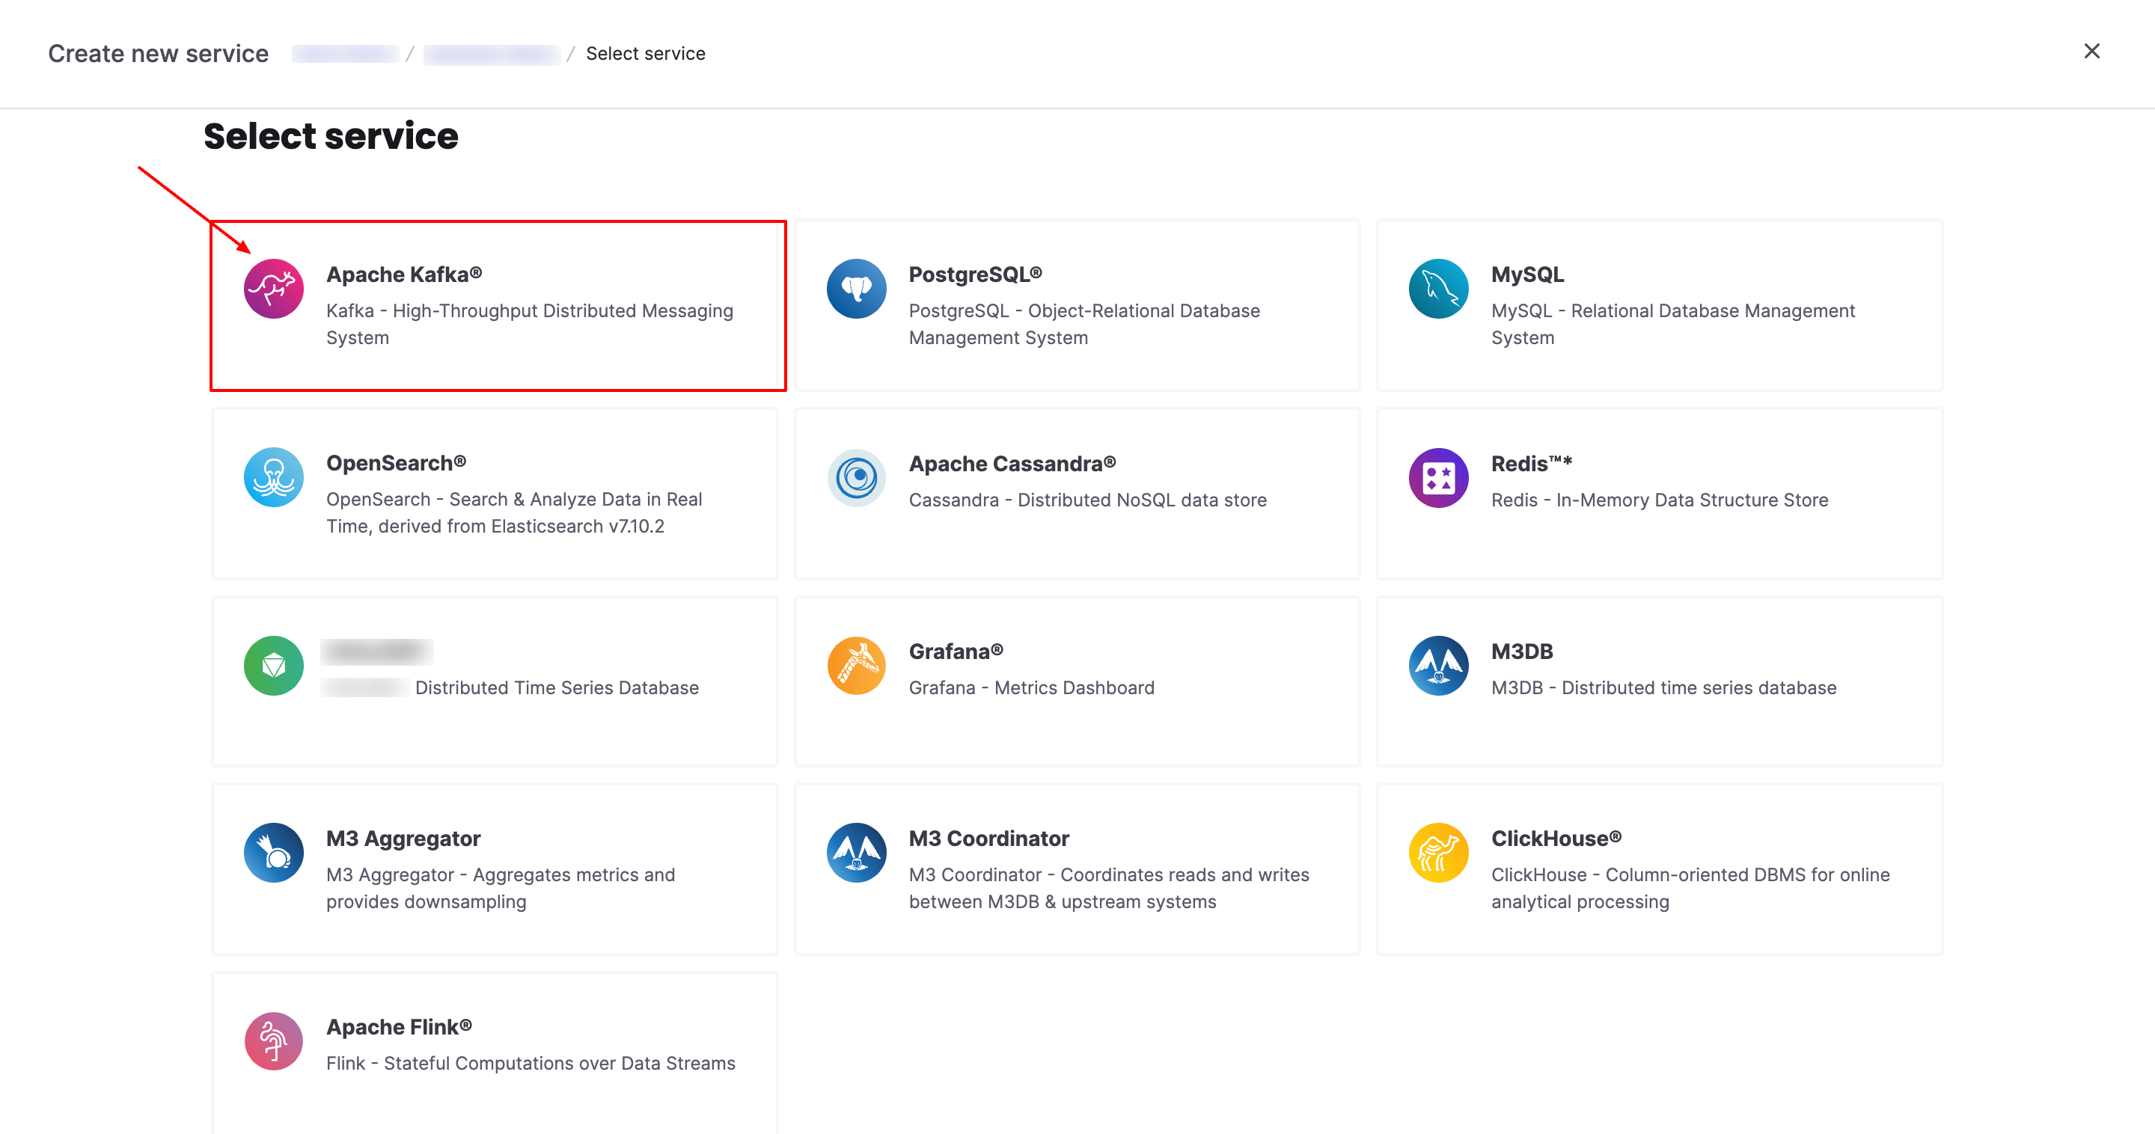Click 'Flink - Stateful Computations over Data Streams'
The width and height of the screenshot is (2155, 1134).
point(531,1063)
